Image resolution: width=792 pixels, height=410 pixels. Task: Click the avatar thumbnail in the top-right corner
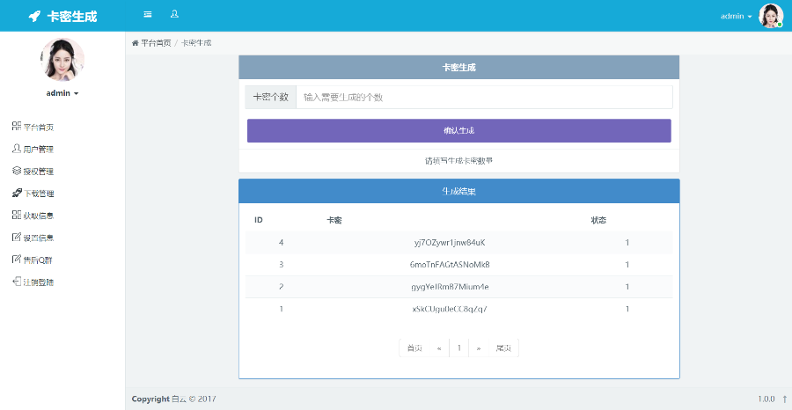click(x=771, y=16)
